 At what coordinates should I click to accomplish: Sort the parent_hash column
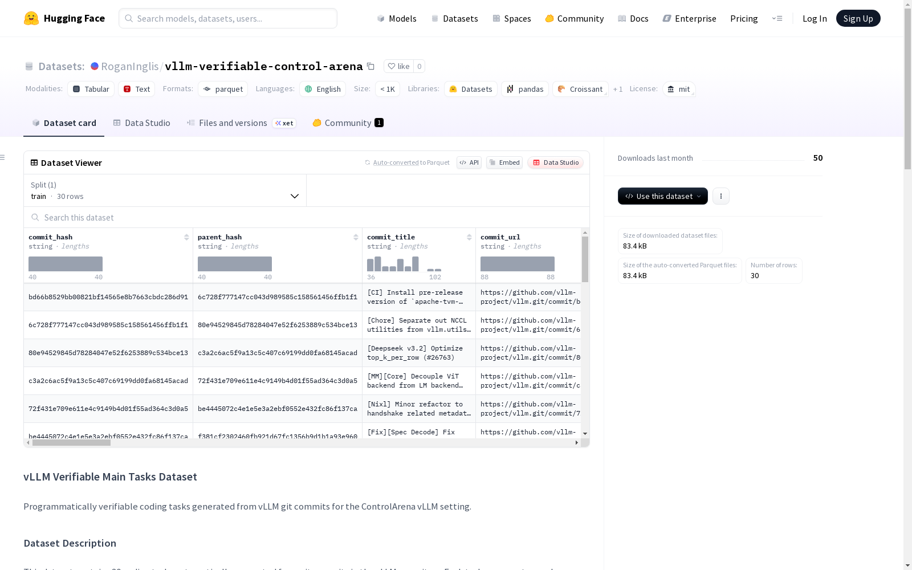pos(356,237)
